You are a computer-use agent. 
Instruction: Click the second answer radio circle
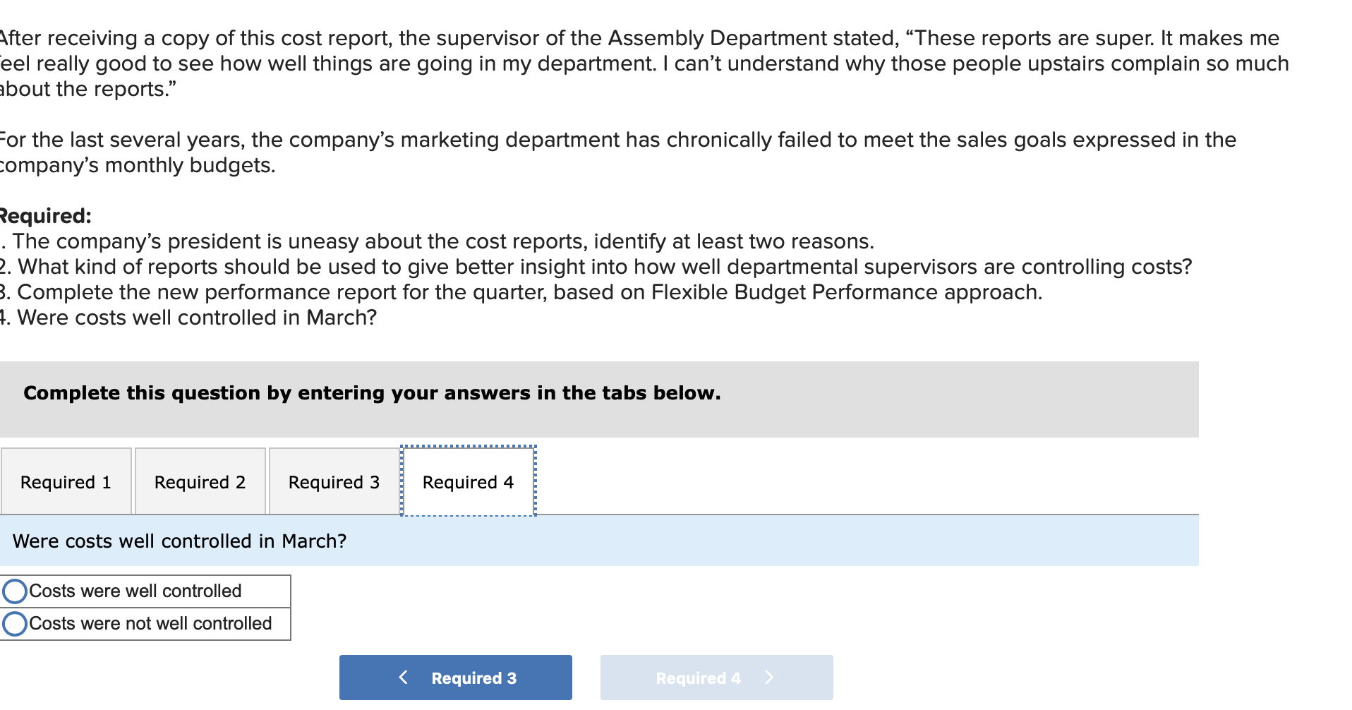coord(15,623)
